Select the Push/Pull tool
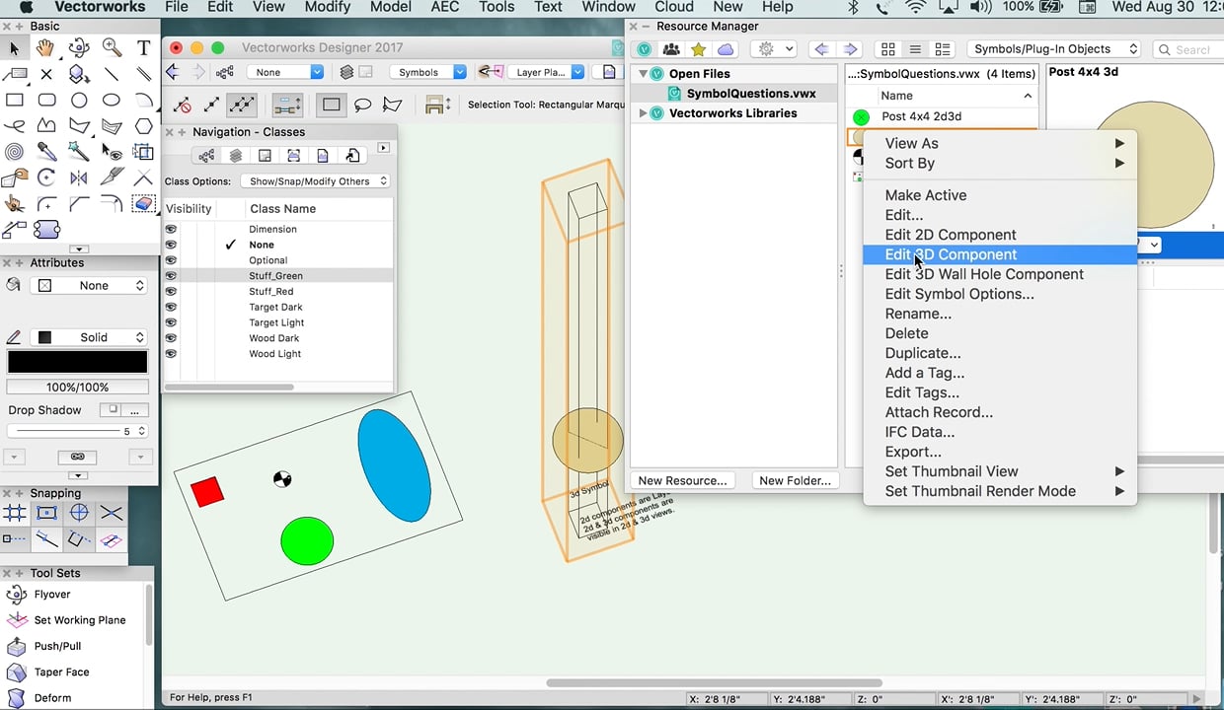This screenshot has height=710, width=1224. 56,646
